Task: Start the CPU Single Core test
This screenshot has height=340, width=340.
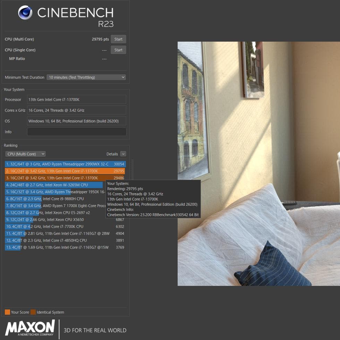Action: [x=118, y=50]
